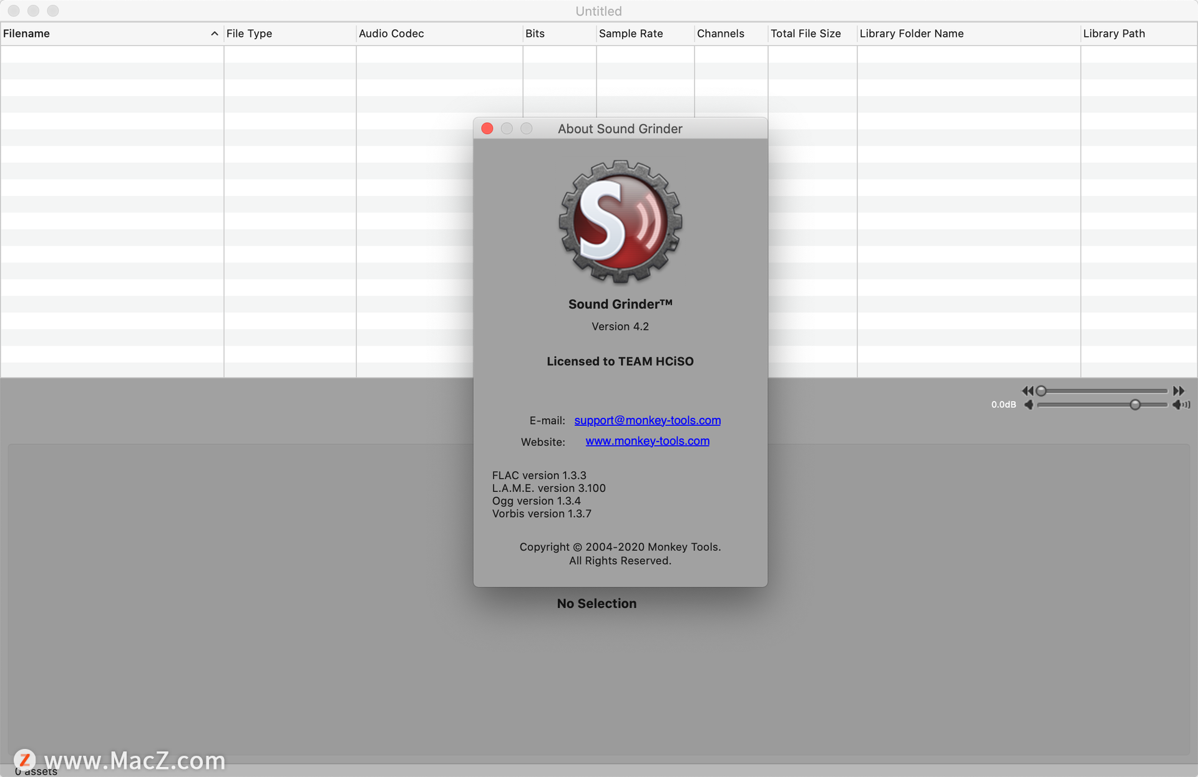Click the Ogg version 1.3.4 line
Viewport: 1198px width, 777px height.
[536, 501]
